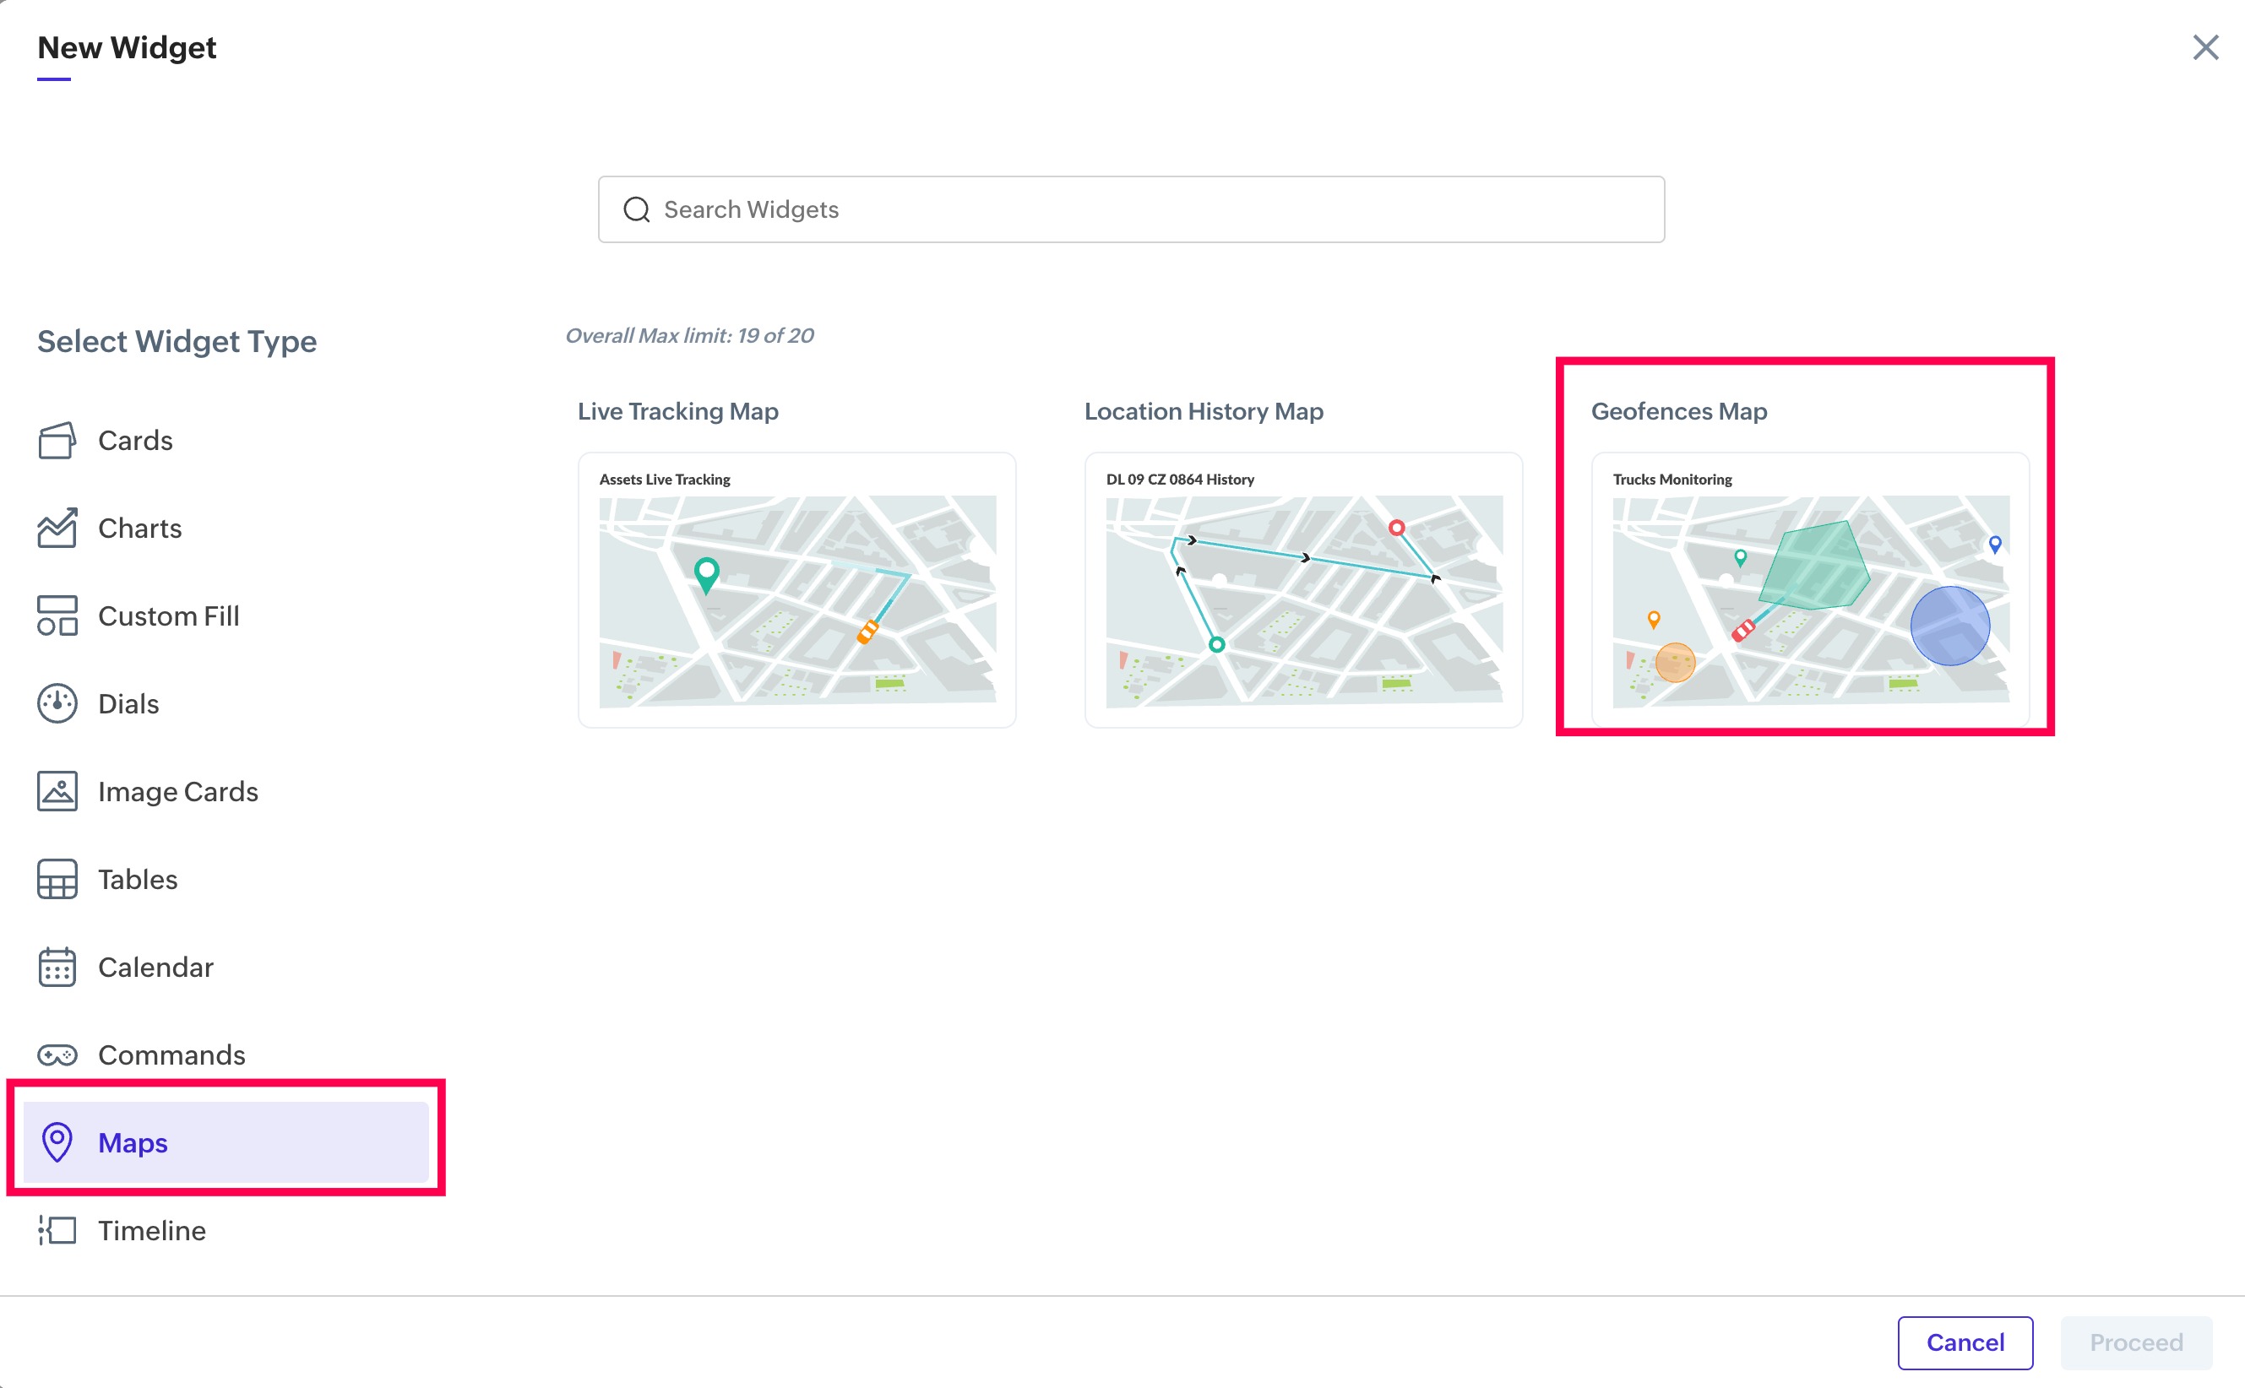Click the Custom Fill layout icon
This screenshot has height=1388, width=2245.
[x=57, y=616]
